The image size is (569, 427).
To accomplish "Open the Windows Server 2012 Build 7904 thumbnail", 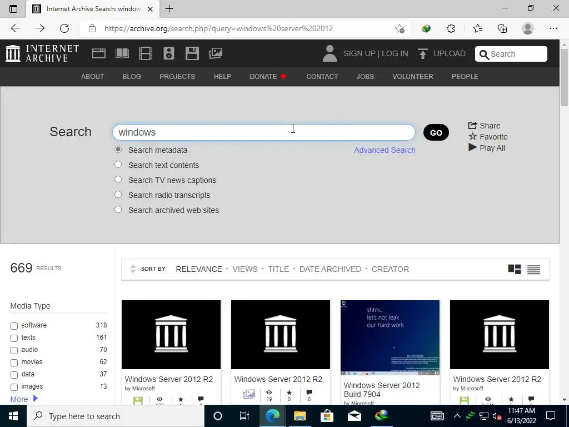I will pos(390,337).
